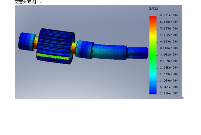Screen dimensions: 201x135
Task: Click legend value 4.189e-004
Action: 169,41
